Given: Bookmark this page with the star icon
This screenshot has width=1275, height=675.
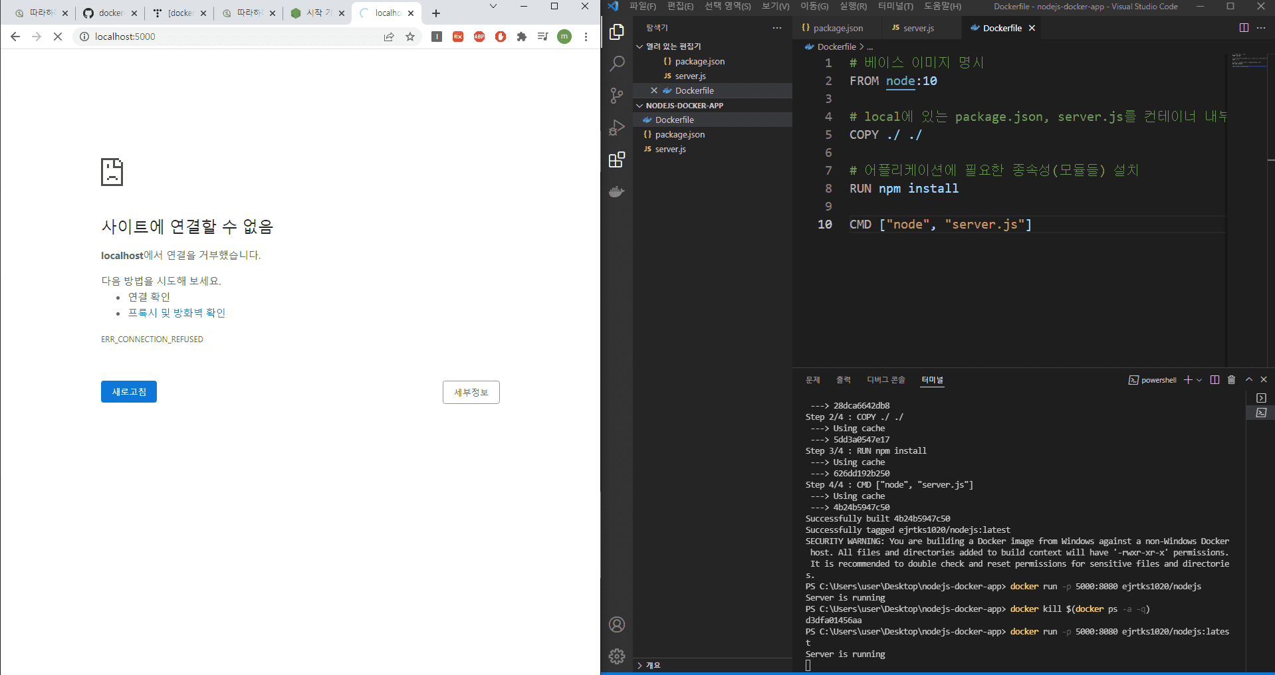Looking at the screenshot, I should click(410, 37).
